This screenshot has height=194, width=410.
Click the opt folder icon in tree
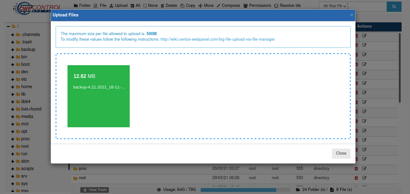tap(18, 132)
